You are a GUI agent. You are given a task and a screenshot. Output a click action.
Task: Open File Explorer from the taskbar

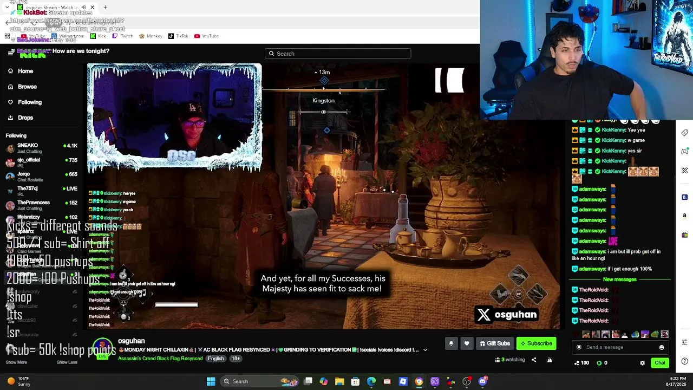(339, 381)
